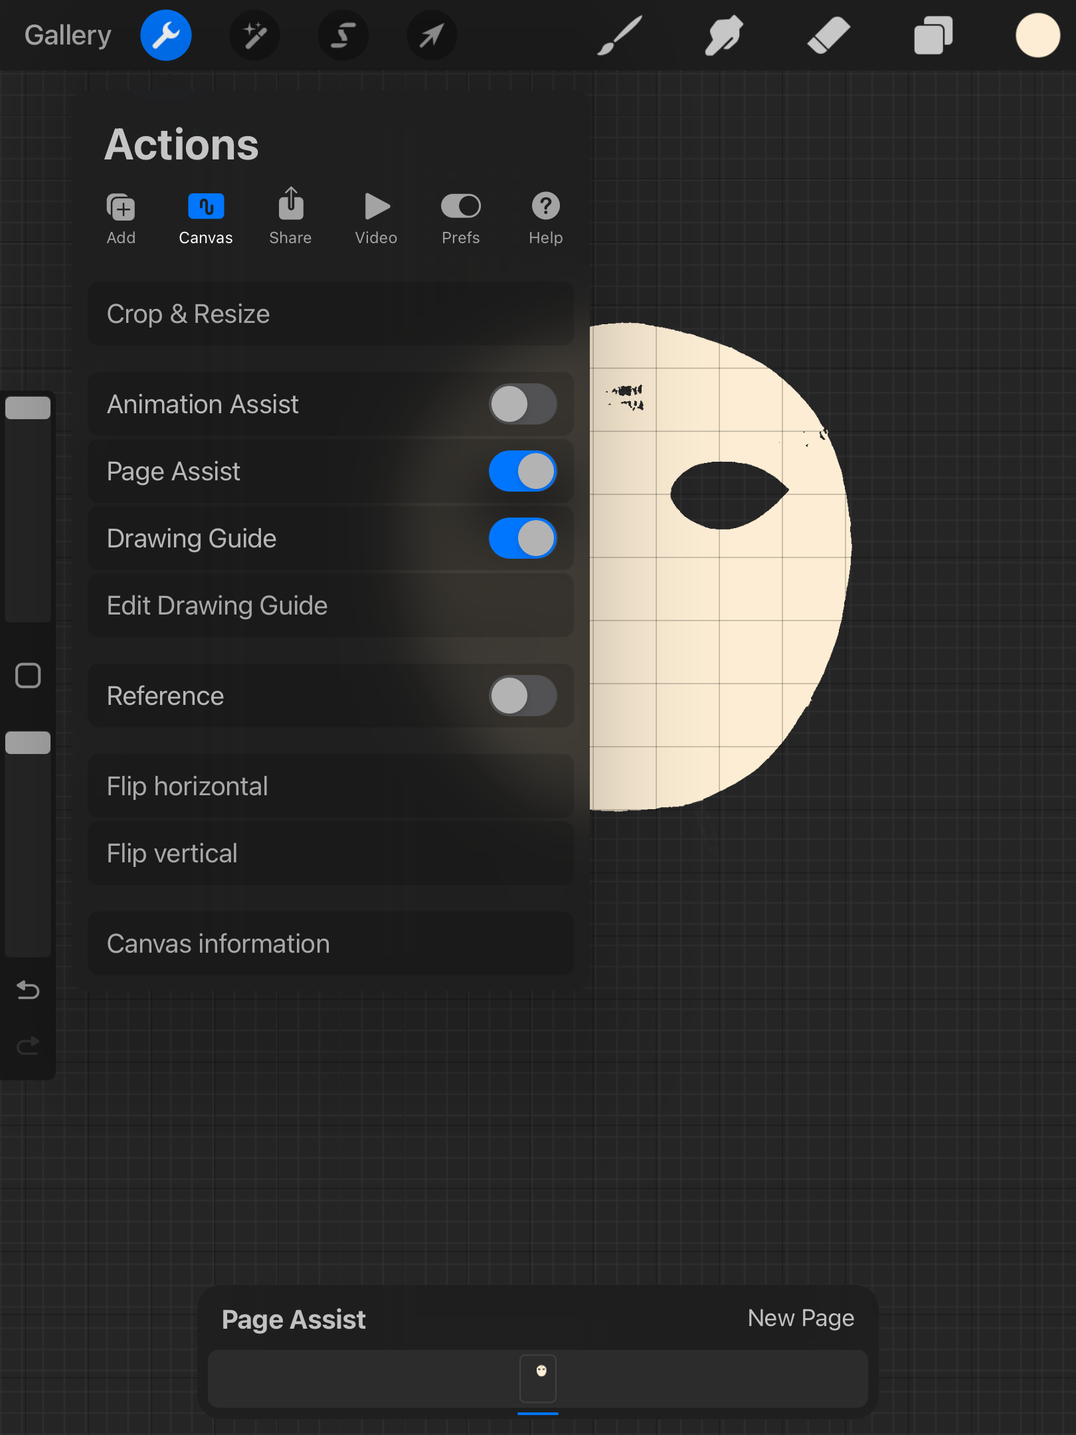This screenshot has height=1435, width=1076.
Task: Turn off Page Assist switch
Action: [523, 472]
